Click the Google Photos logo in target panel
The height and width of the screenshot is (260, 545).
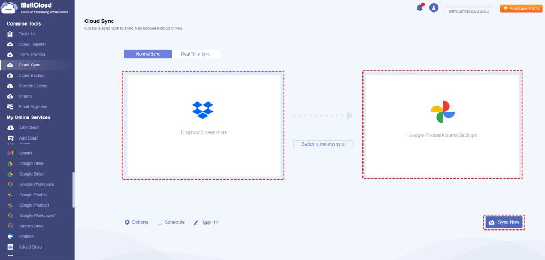(x=443, y=112)
